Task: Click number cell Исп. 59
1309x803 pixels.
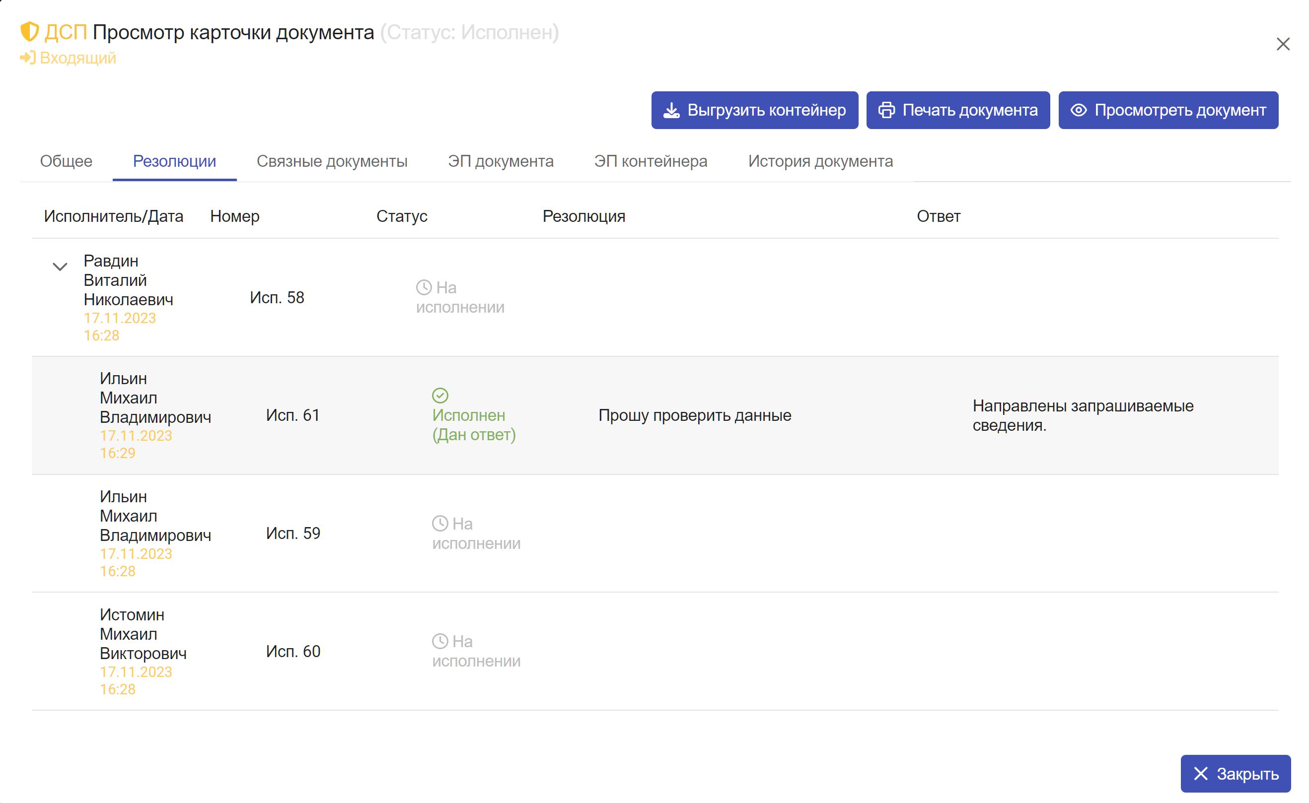Action: click(293, 533)
